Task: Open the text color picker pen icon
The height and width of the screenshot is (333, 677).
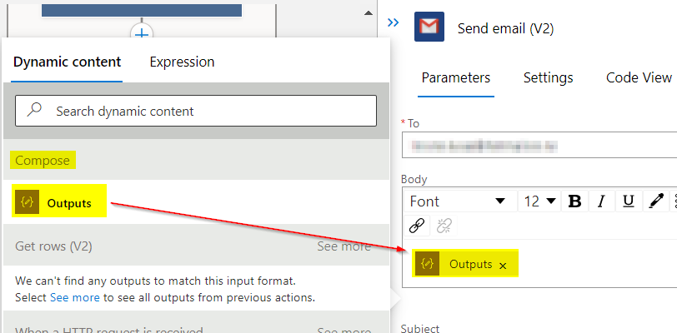Action: 656,201
